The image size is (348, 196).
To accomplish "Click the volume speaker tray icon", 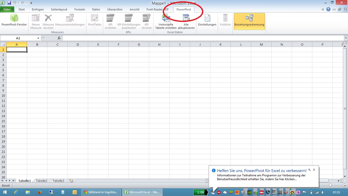I will tap(323, 192).
